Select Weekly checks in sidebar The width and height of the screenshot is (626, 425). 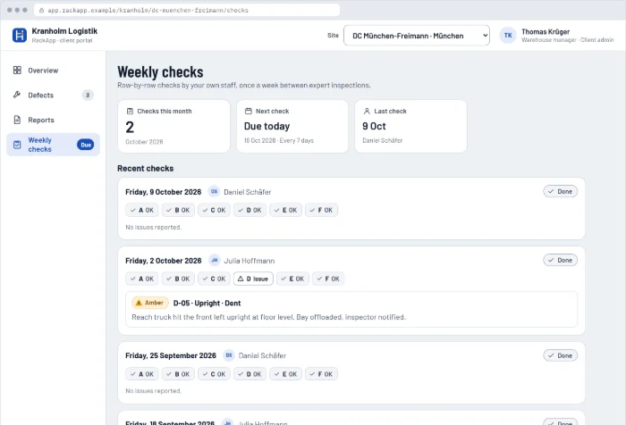tap(53, 145)
